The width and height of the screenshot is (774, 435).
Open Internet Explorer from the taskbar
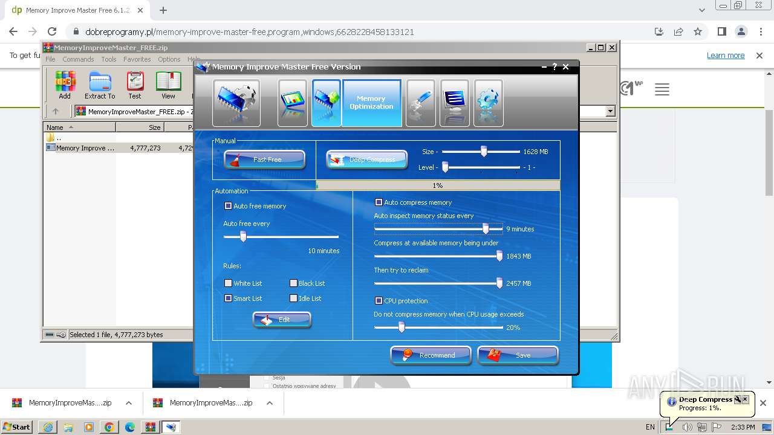click(48, 427)
